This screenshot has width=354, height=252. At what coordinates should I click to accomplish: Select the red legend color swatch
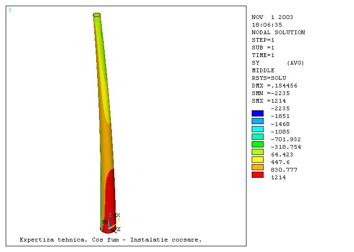pos(257,174)
